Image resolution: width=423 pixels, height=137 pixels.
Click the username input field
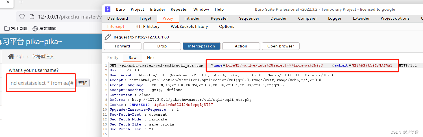tap(42, 83)
